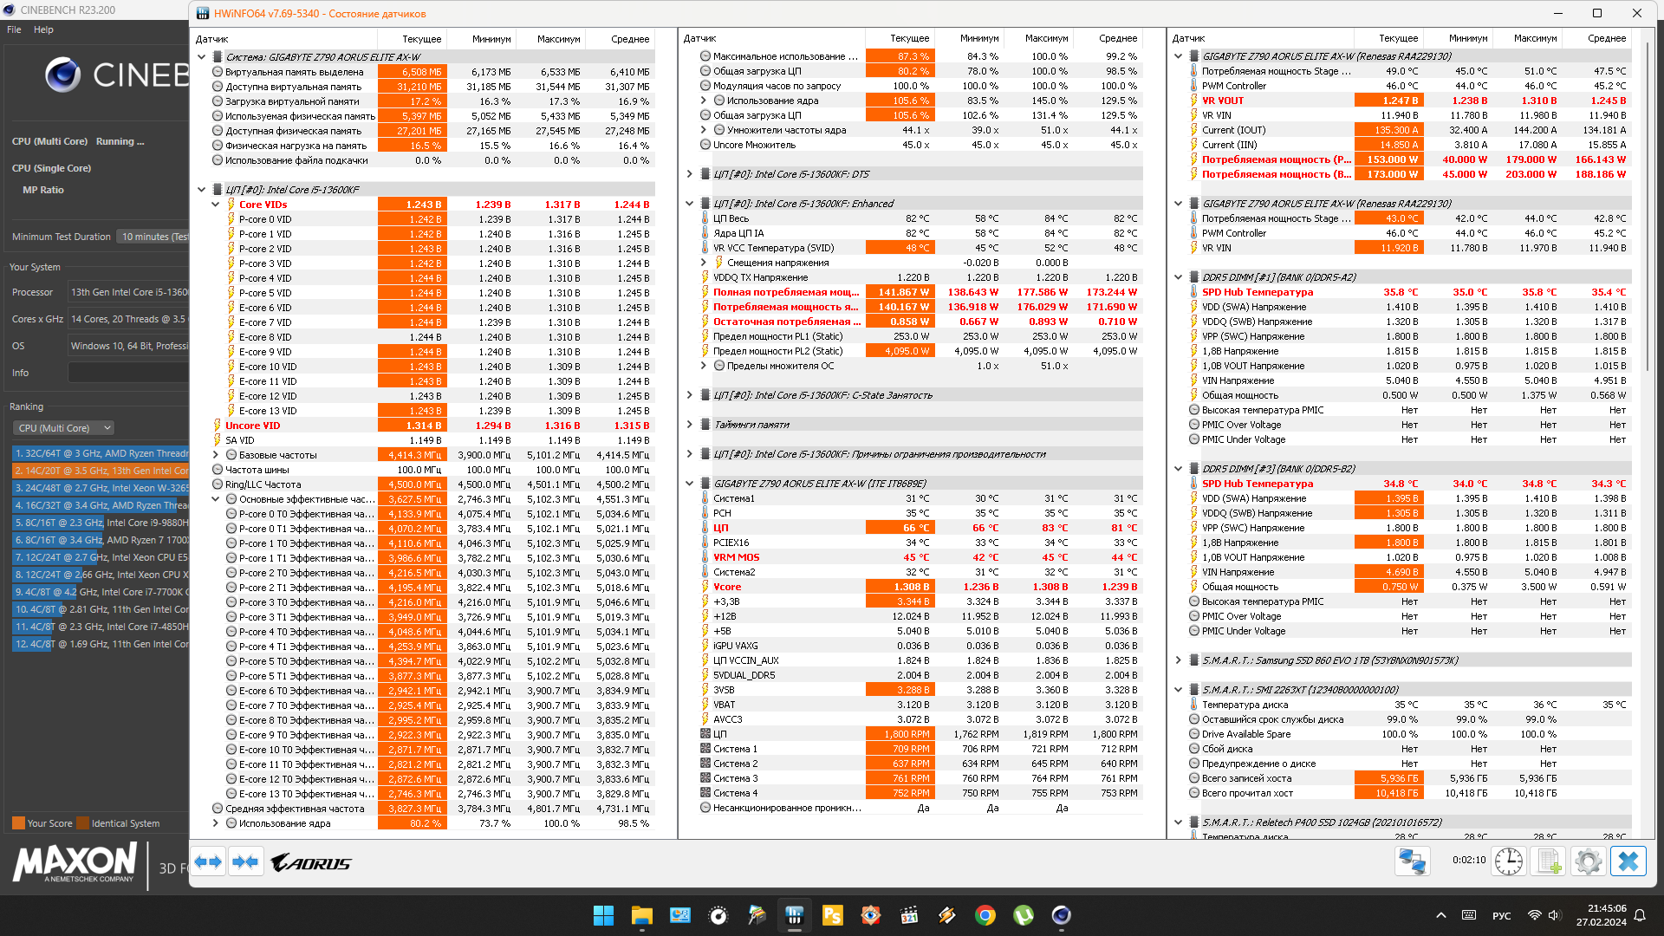This screenshot has width=1664, height=936.
Task: Open the CPU (Multi Core) ranking dropdown
Action: click(64, 428)
